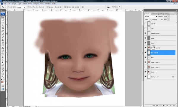178x107 pixels.
Task: Open the File menu
Action: (x=5, y=4)
